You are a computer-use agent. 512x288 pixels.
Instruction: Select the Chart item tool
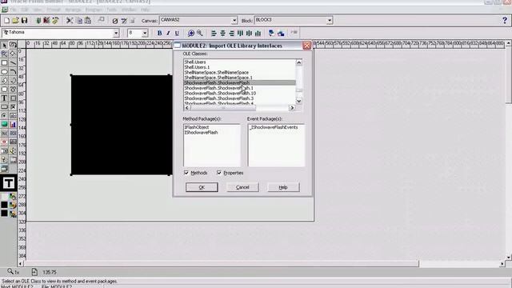pos(13,125)
